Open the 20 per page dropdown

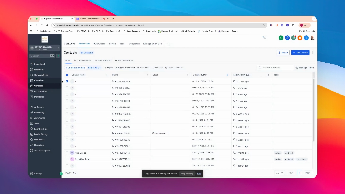click(280, 173)
